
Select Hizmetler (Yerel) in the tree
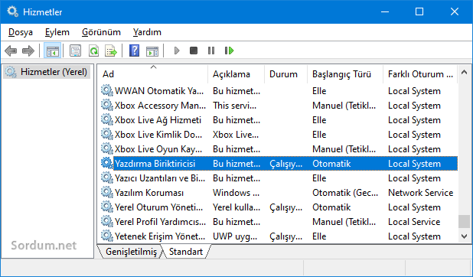(x=47, y=72)
